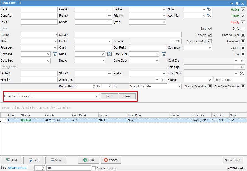247x171 pixels.
Task: Open the Due within date dropdown
Action: pos(179,86)
